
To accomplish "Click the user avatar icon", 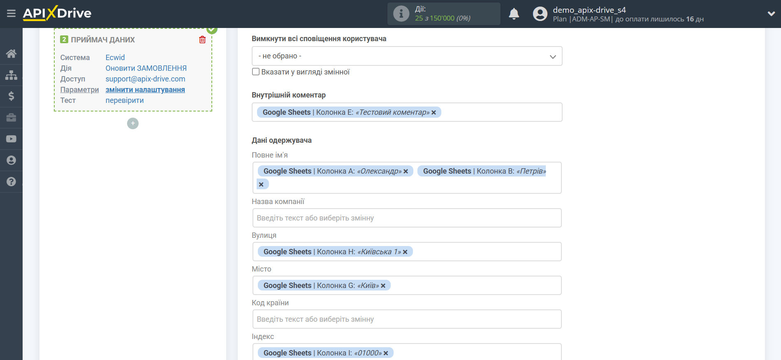I will (540, 14).
